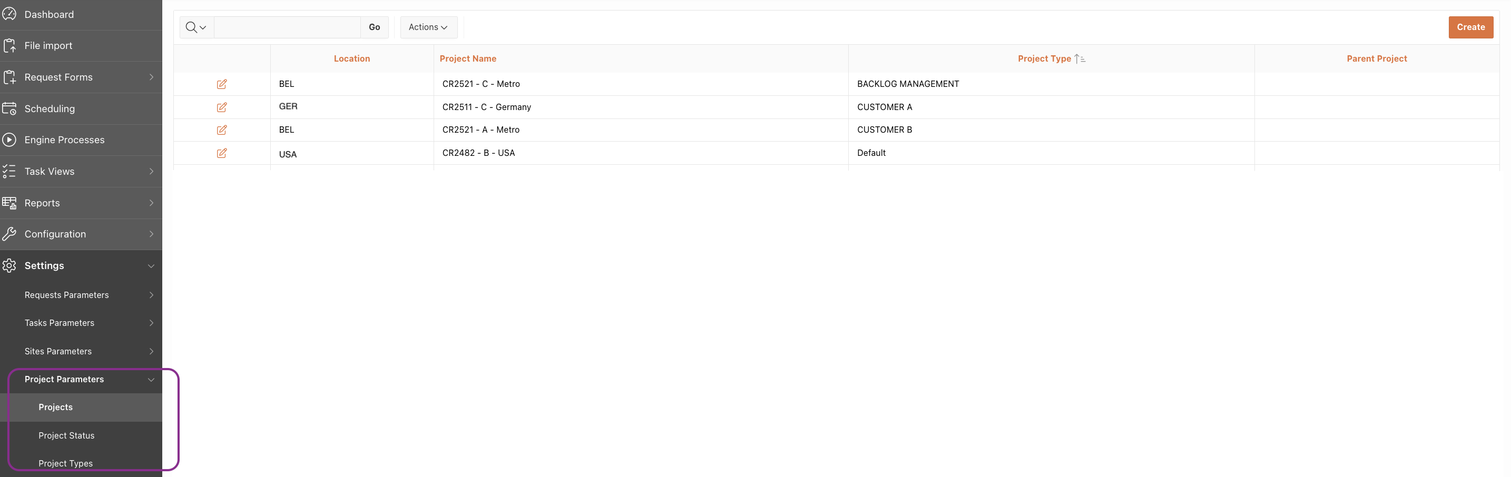Click the Create button
Screen dimensions: 1511x477
click(1470, 27)
